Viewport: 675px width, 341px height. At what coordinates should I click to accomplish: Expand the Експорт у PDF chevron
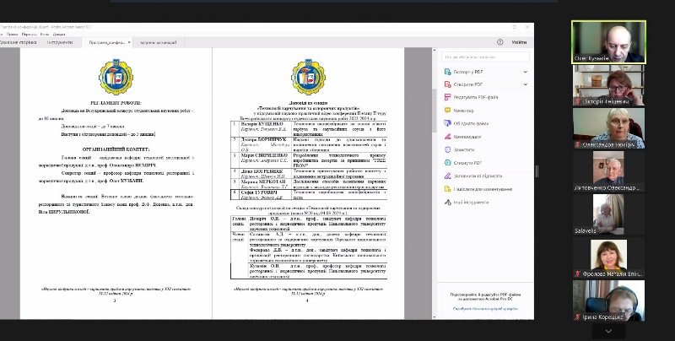click(525, 72)
